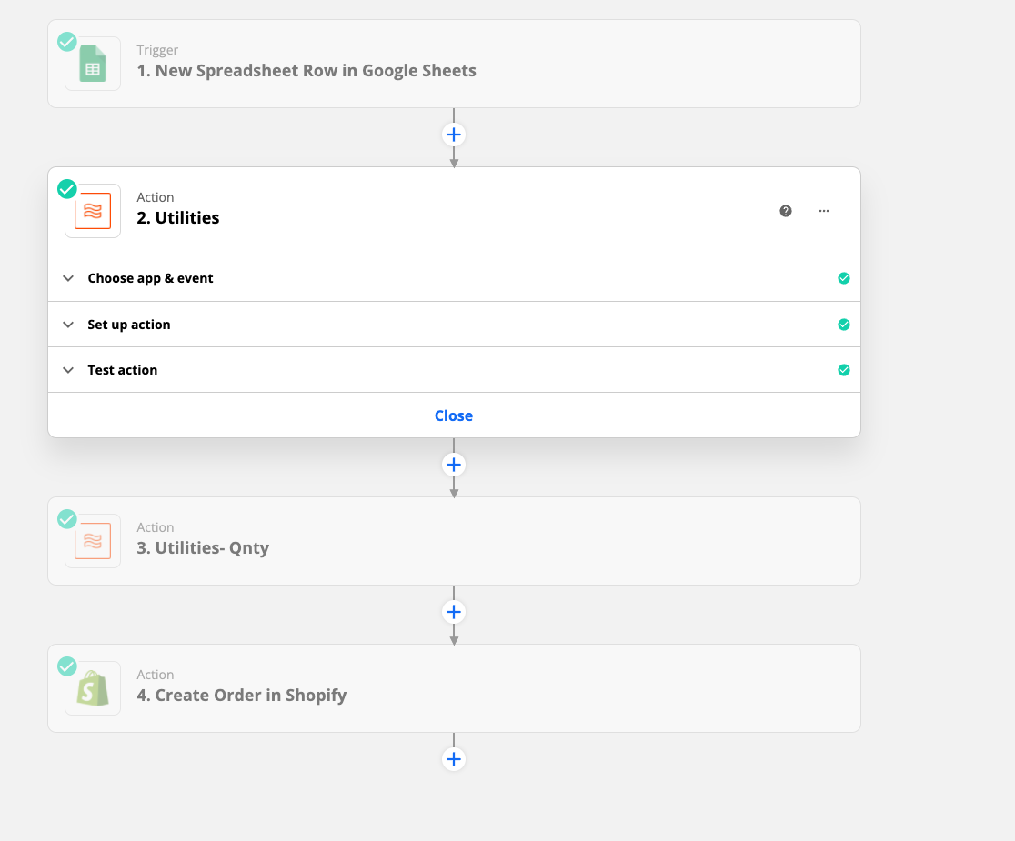
Task: Click the Google Sheets trigger icon
Action: pos(93,64)
